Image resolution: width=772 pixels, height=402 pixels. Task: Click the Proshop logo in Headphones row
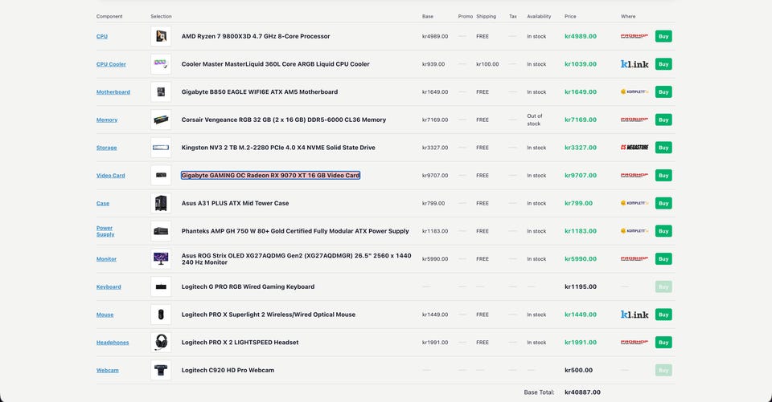click(634, 343)
